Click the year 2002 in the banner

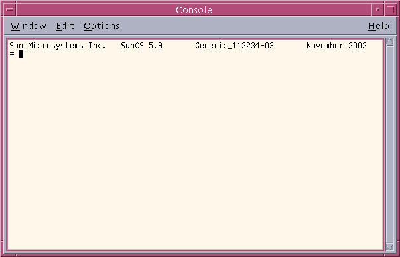pyautogui.click(x=358, y=46)
